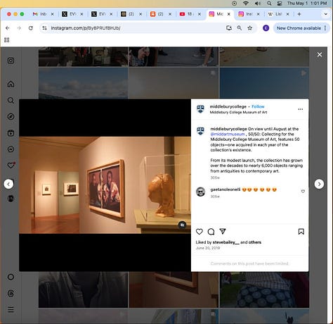
Task: Click post date June 20, 2019
Action: click(x=208, y=248)
